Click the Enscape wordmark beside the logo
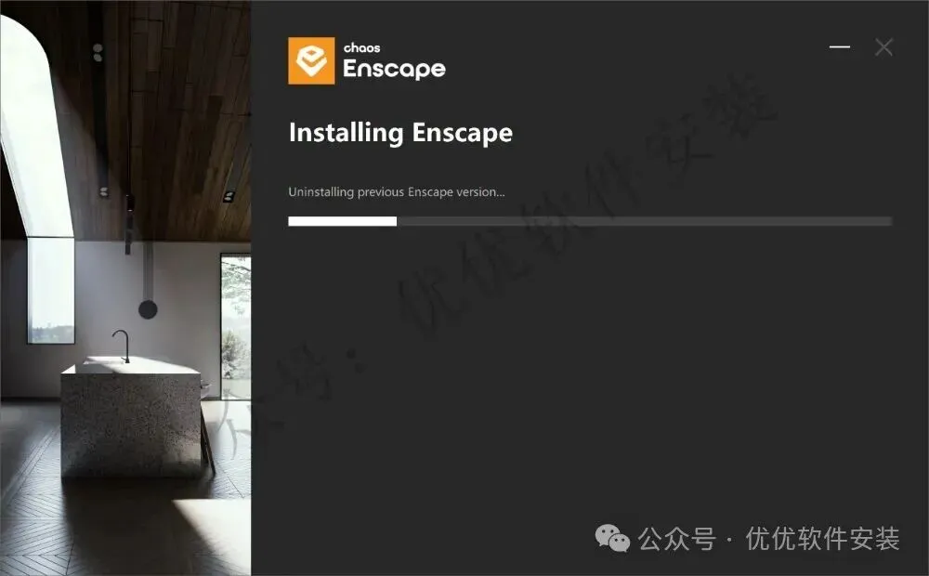This screenshot has width=929, height=576. pos(394,70)
